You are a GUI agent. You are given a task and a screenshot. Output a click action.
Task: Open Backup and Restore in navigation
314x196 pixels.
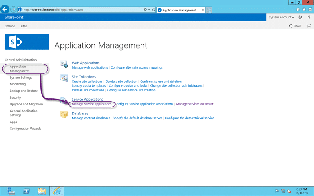(x=24, y=91)
